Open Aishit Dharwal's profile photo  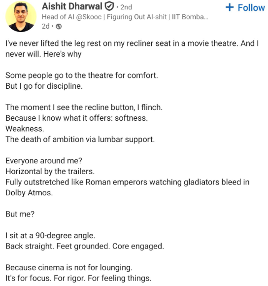point(21,16)
